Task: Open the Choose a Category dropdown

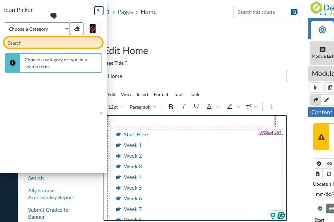Action: coord(37,29)
